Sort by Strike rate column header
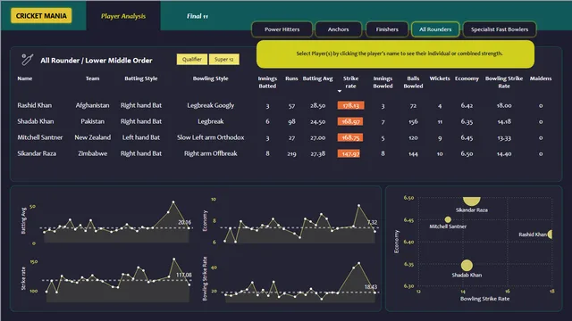This screenshot has width=572, height=321. 350,82
